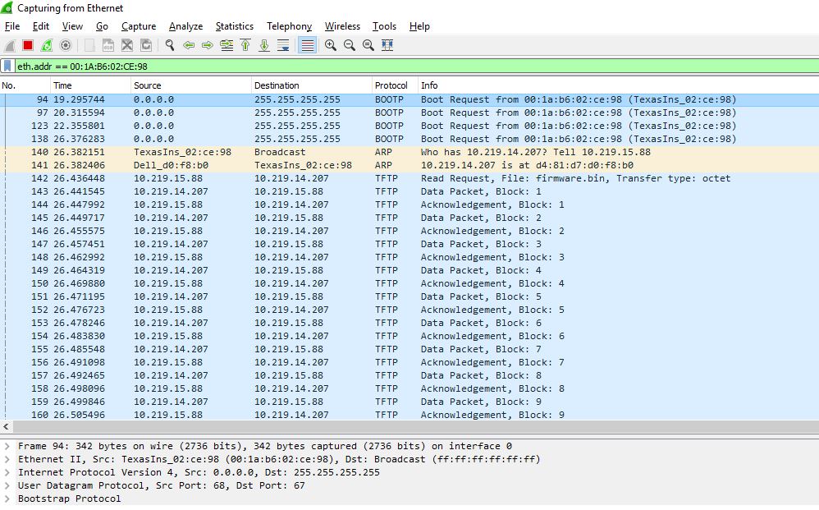The image size is (819, 510).
Task: Click the start capture shark fin icon
Action: pyautogui.click(x=9, y=45)
